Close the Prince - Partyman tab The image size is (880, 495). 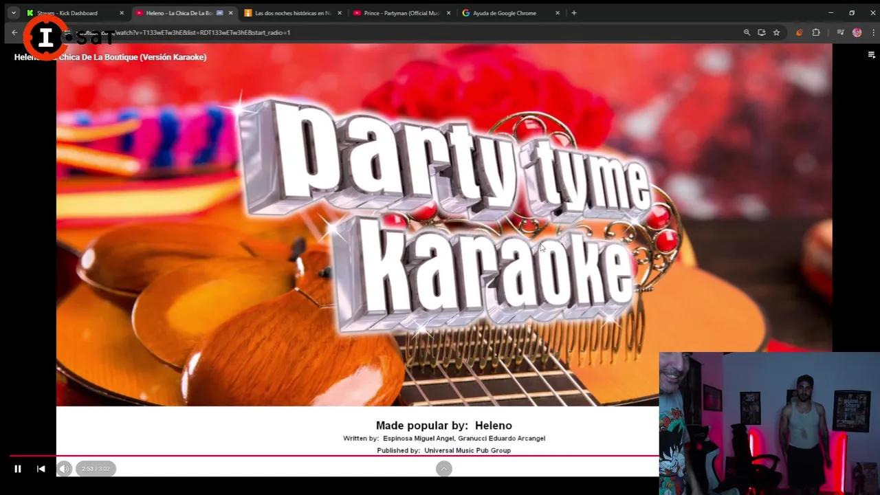pyautogui.click(x=448, y=13)
